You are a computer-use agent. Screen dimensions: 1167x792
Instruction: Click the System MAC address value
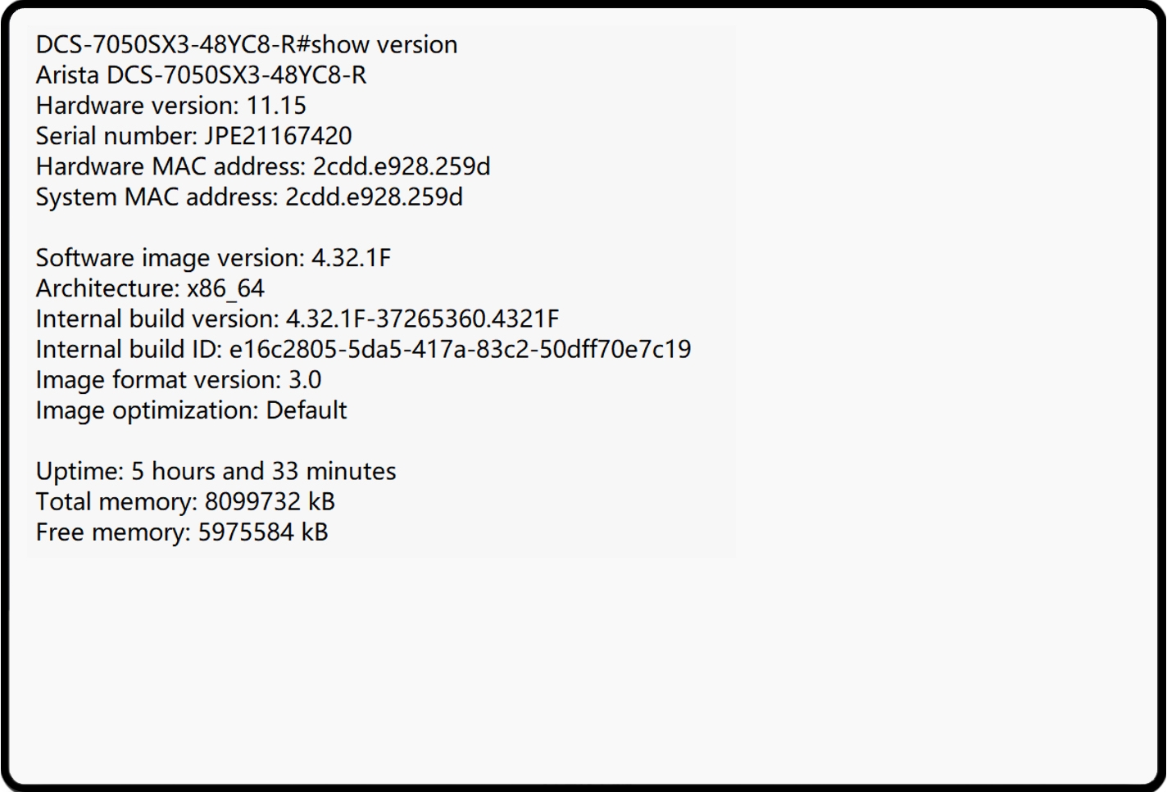[374, 197]
